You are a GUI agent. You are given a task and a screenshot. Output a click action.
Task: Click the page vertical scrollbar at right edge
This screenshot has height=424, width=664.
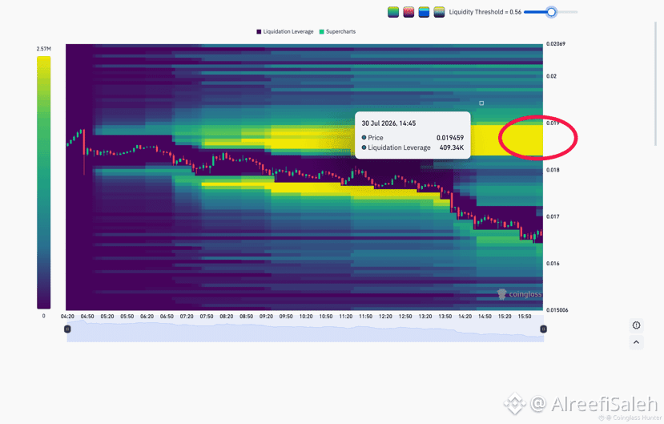[x=655, y=84]
